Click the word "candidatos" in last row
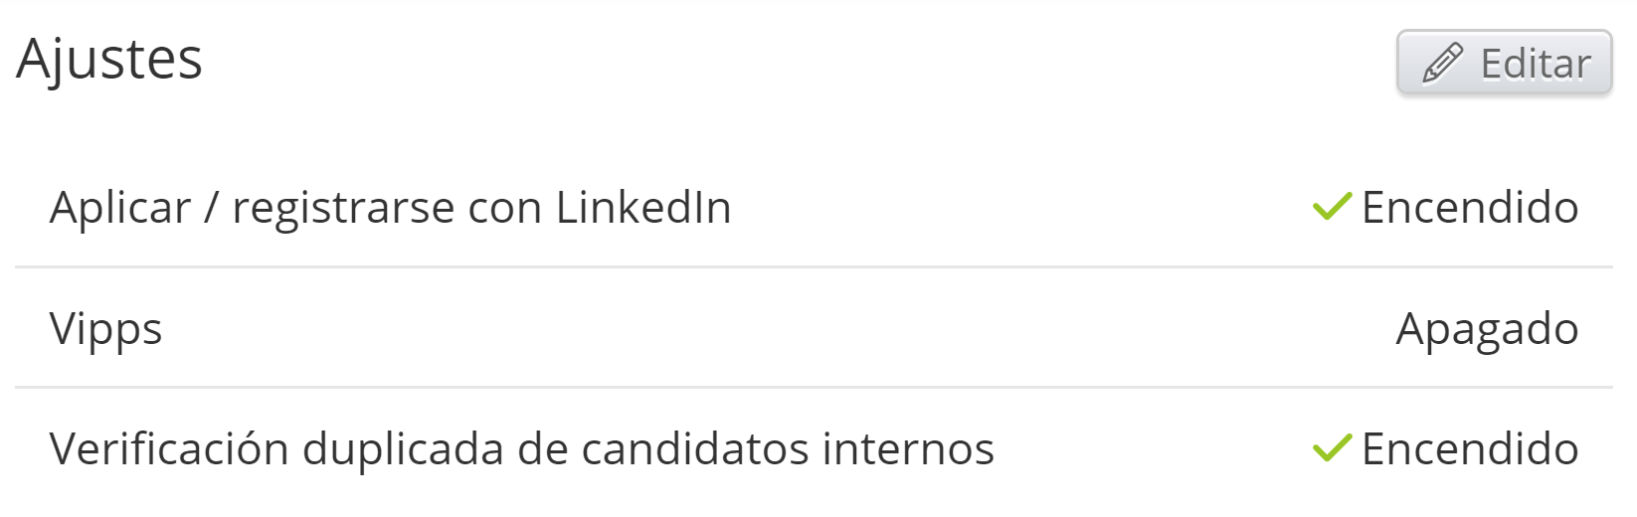 click(x=694, y=449)
